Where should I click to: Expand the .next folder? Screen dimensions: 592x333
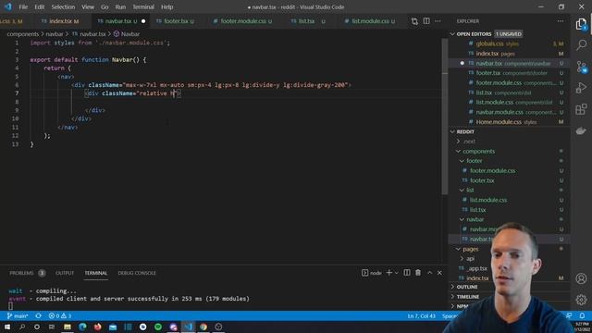click(x=468, y=142)
